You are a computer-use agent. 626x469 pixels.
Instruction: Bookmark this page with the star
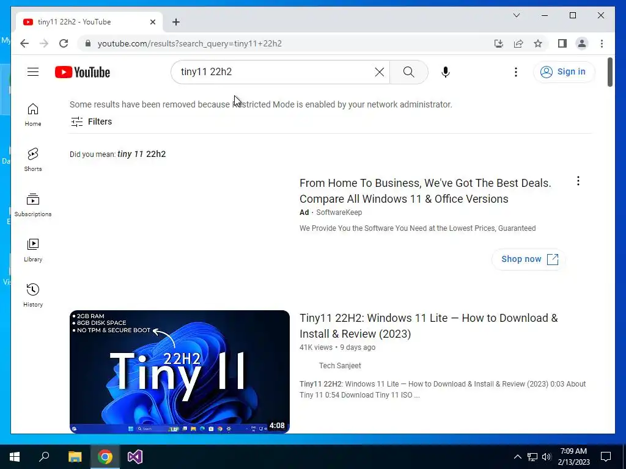pos(538,43)
